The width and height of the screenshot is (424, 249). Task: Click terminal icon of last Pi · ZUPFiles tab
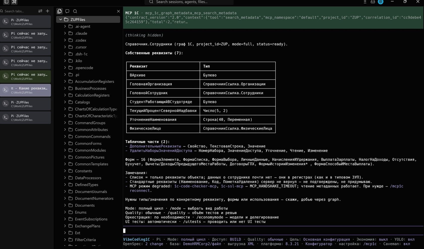6,117
